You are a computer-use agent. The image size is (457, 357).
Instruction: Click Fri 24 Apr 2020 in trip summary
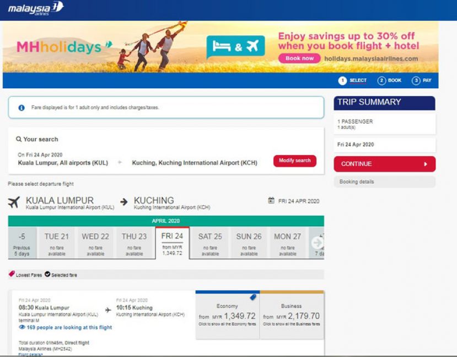click(384, 145)
